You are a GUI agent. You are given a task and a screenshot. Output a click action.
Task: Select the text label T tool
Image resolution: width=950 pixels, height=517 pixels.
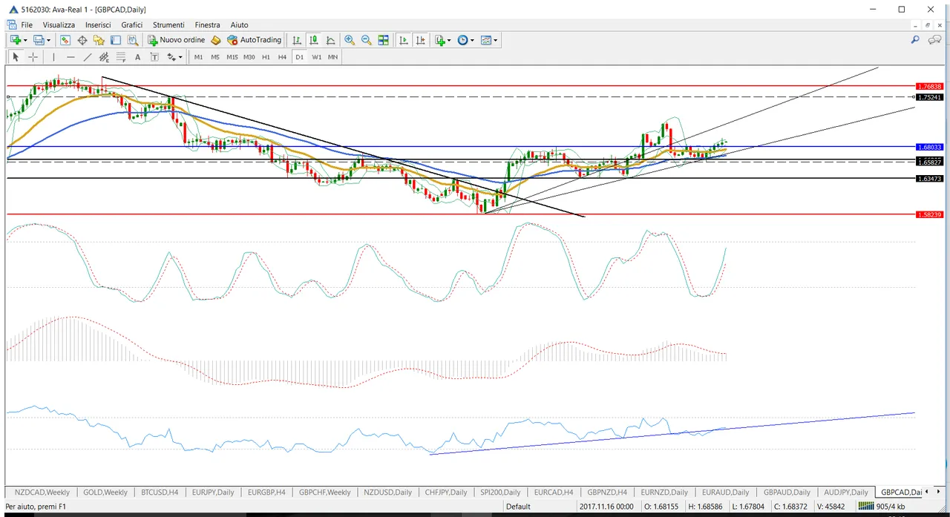tap(154, 57)
